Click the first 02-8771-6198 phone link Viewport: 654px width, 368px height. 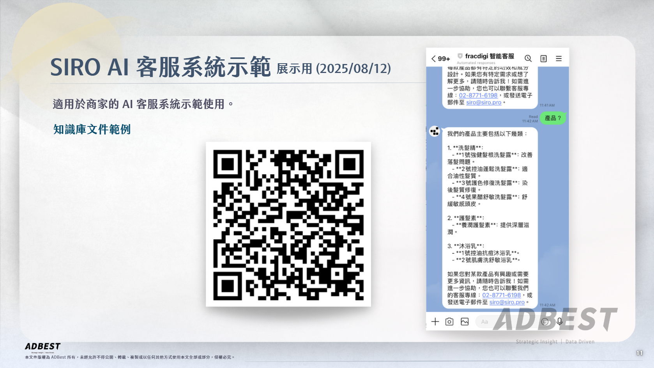[x=478, y=95]
